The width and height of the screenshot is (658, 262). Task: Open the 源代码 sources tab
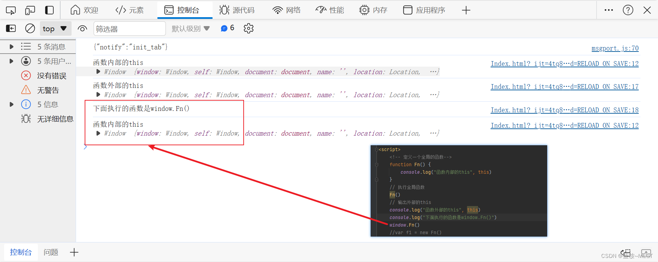(237, 10)
